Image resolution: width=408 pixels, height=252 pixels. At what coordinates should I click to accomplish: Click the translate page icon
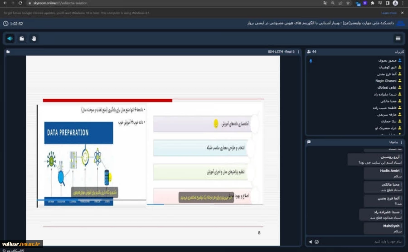(325, 3)
